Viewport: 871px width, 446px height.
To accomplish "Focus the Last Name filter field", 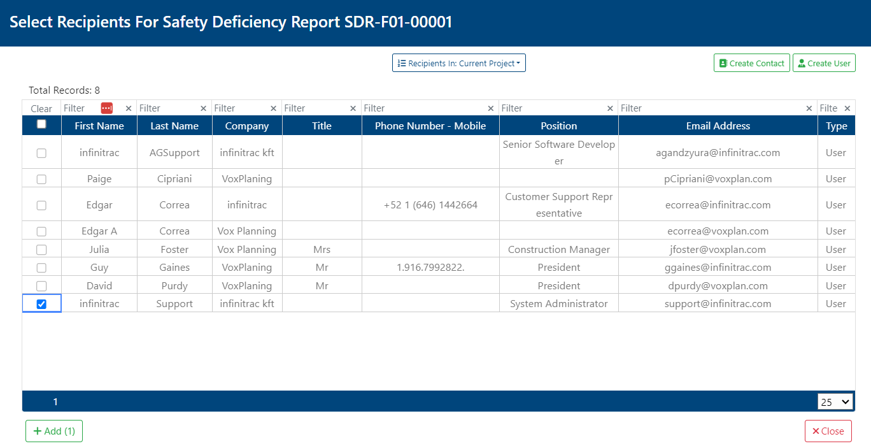I will 168,108.
